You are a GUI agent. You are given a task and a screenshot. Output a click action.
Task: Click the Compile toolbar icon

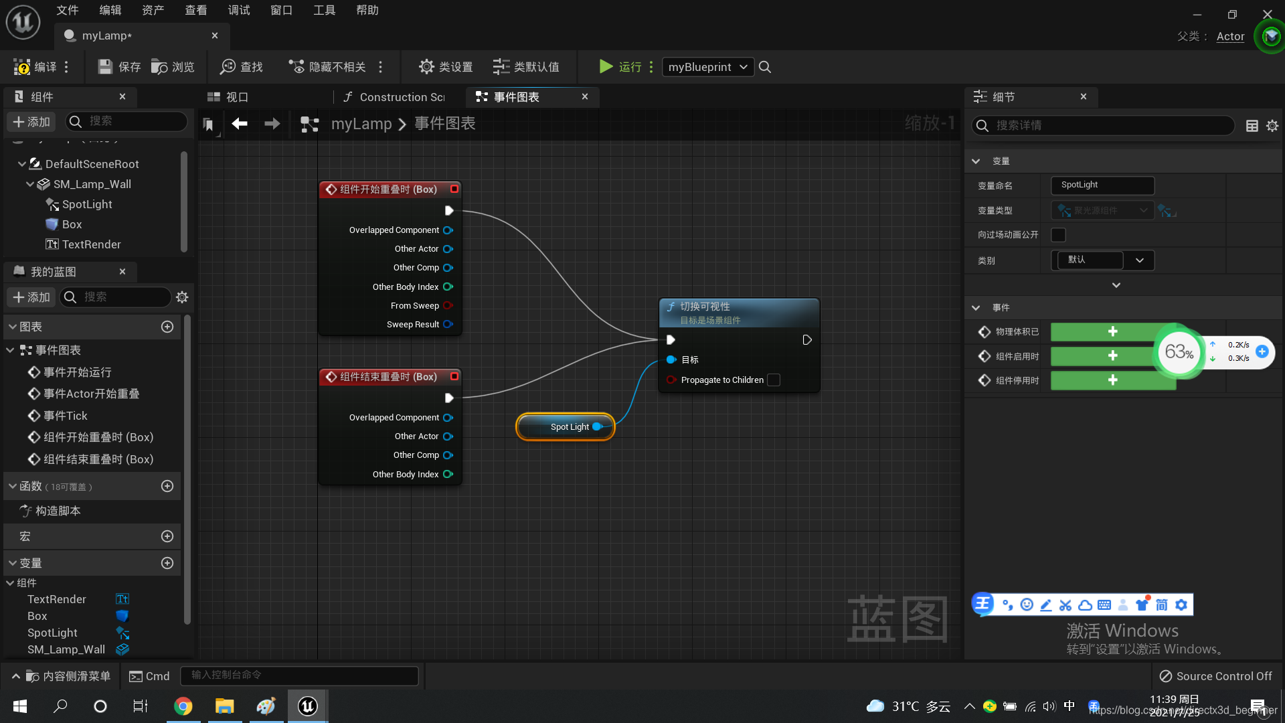click(x=22, y=67)
